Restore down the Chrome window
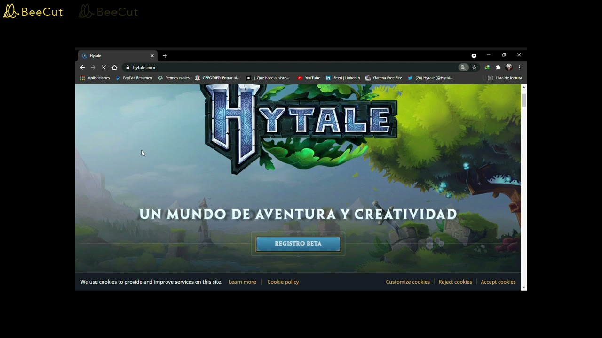Viewport: 602px width, 338px height. [x=504, y=55]
